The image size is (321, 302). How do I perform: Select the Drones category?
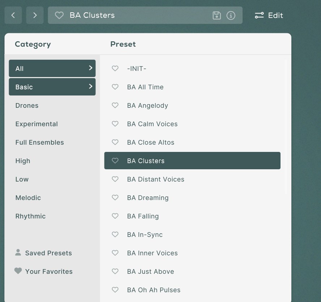pos(27,106)
